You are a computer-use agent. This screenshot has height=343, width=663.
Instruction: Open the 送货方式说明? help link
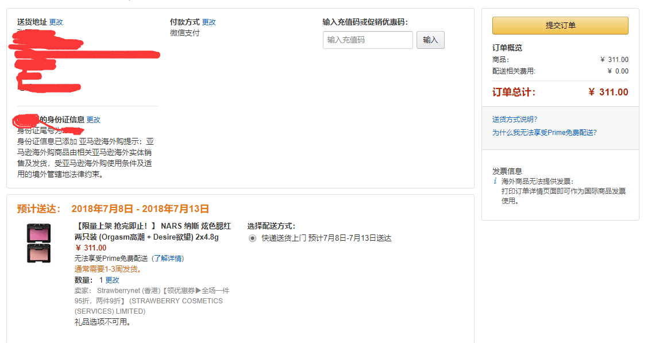[515, 120]
